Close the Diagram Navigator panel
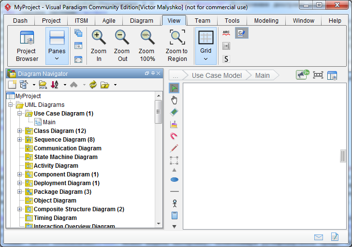The height and width of the screenshot is (247, 352). point(159,73)
